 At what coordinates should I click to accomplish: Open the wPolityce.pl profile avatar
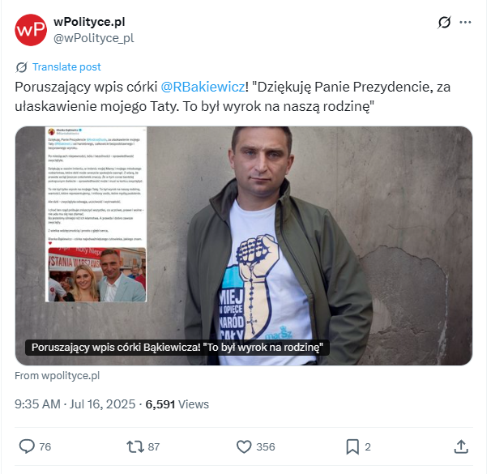coord(31,30)
